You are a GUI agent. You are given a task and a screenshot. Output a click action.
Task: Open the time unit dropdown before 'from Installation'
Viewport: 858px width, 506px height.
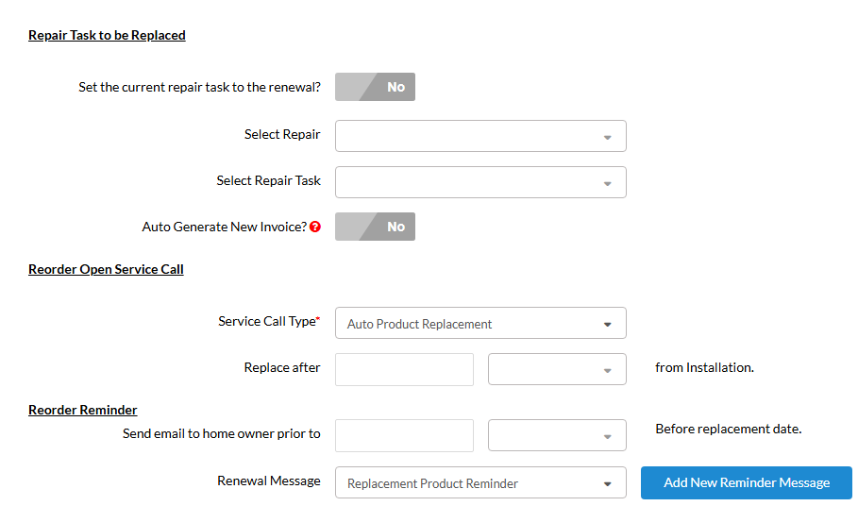pyautogui.click(x=557, y=369)
